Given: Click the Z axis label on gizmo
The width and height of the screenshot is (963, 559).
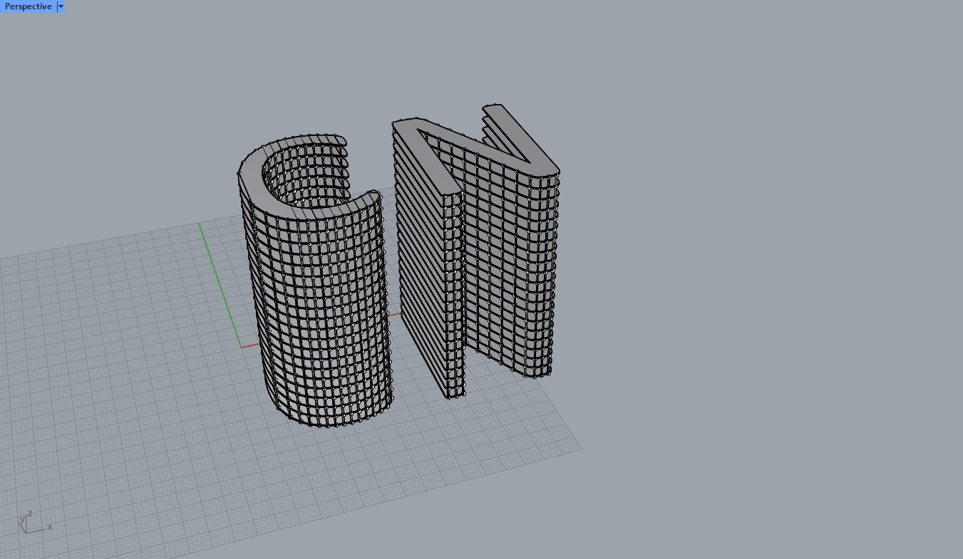Looking at the screenshot, I should click(30, 513).
